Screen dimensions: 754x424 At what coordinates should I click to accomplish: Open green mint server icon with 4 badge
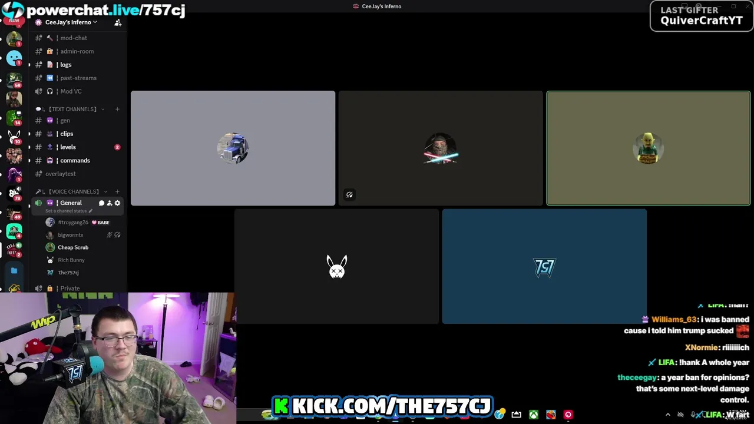(x=14, y=231)
